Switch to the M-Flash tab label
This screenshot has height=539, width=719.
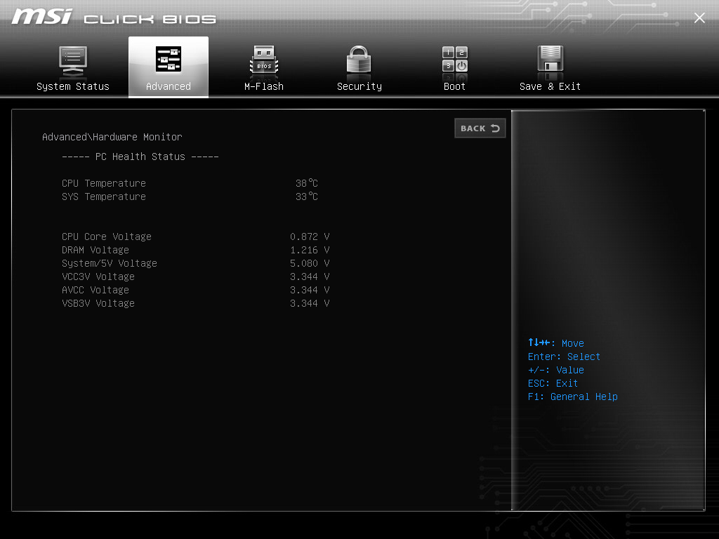tap(264, 86)
